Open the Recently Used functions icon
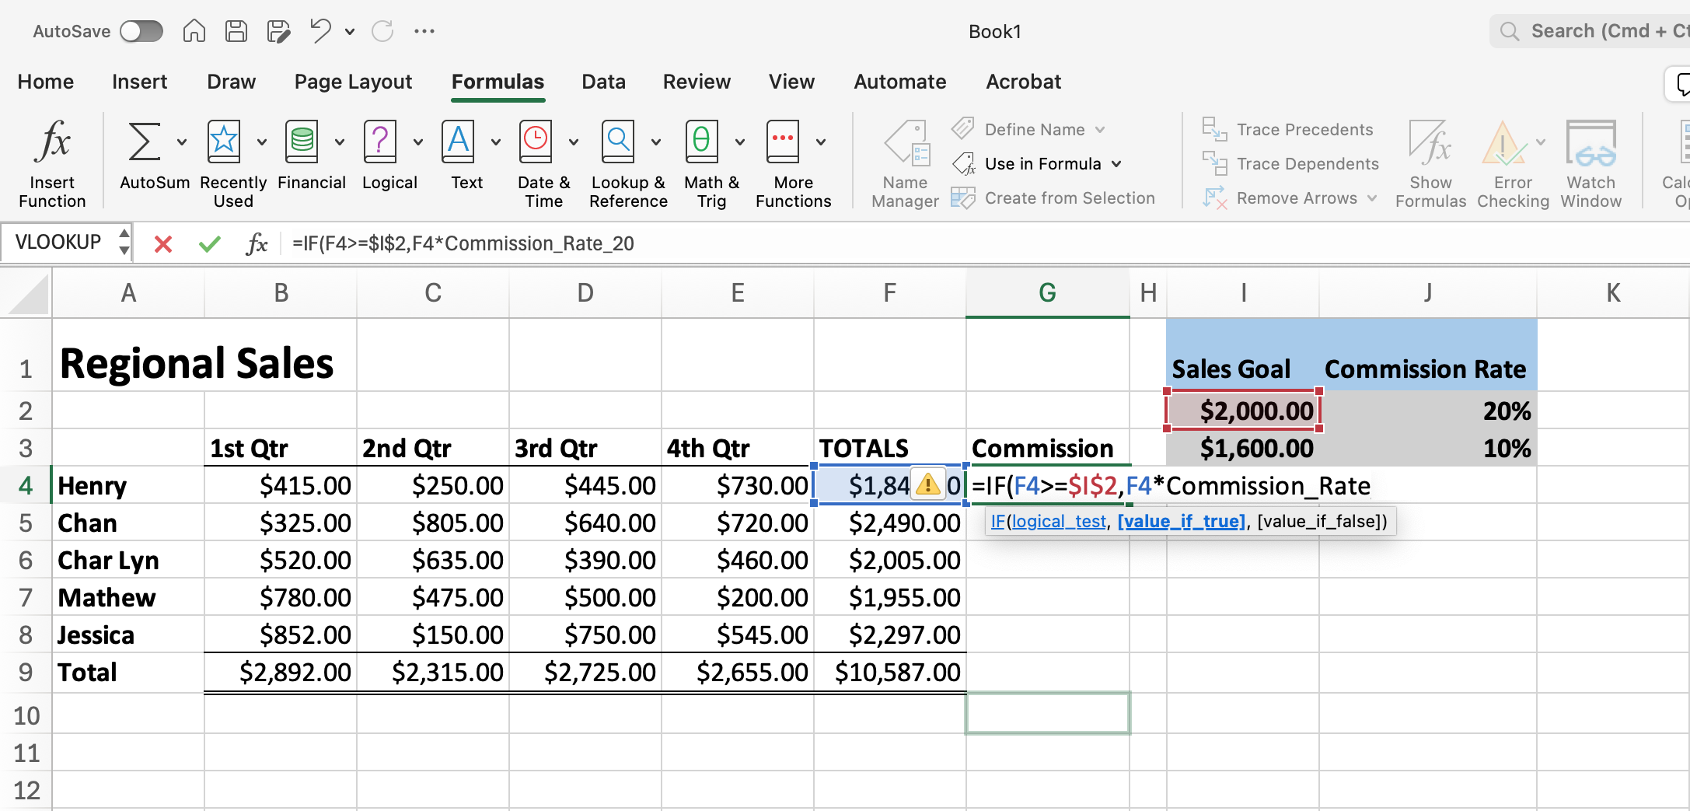This screenshot has width=1690, height=811. point(224,142)
